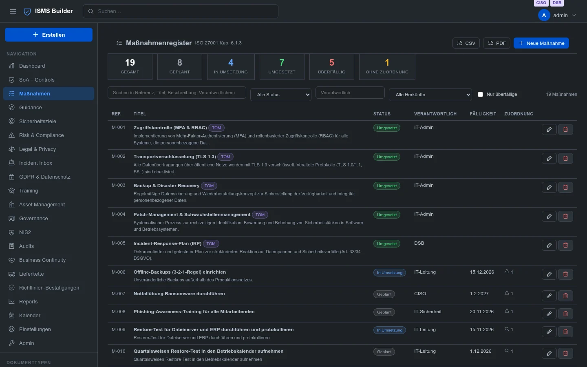Click the admin avatar circle

click(544, 15)
